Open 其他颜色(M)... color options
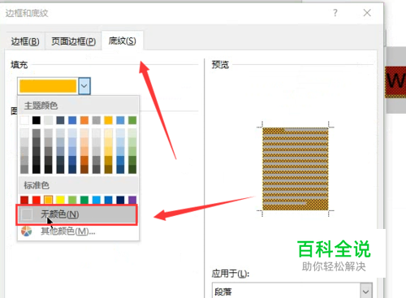The height and width of the screenshot is (298, 406). coord(67,231)
